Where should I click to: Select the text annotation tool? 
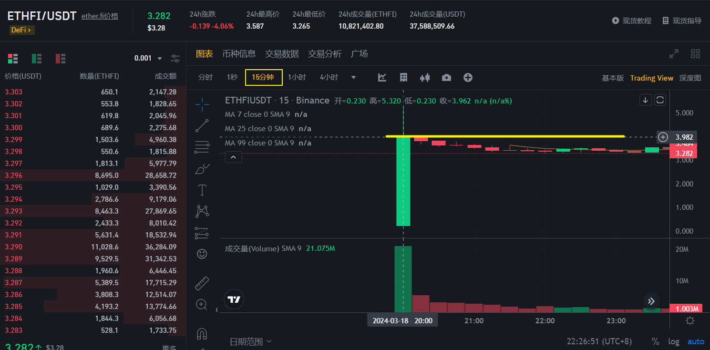[x=202, y=190]
